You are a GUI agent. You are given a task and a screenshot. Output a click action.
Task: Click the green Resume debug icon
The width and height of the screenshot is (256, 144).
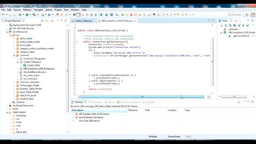[x=123, y=15]
